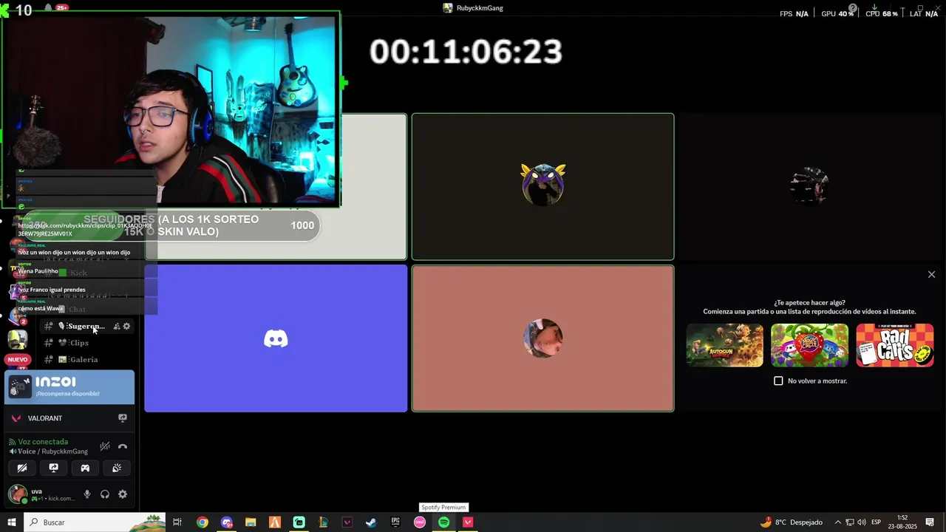Start an activity with the game controller icon
946x532 pixels.
pos(85,468)
